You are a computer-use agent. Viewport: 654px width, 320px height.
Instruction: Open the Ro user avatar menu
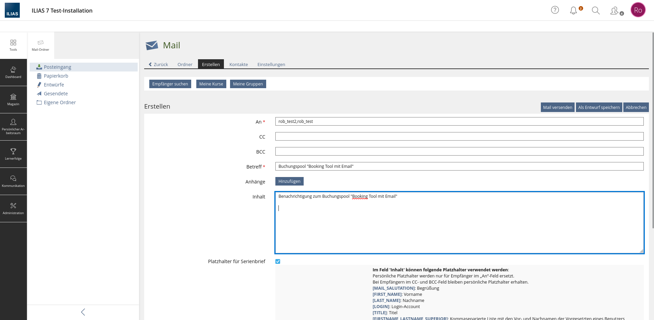tap(638, 10)
